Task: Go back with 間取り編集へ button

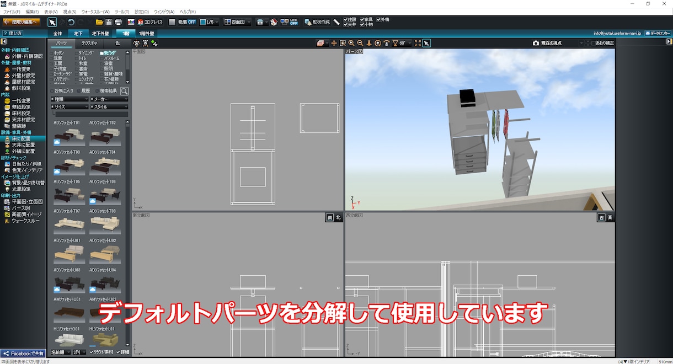Action: tap(21, 22)
